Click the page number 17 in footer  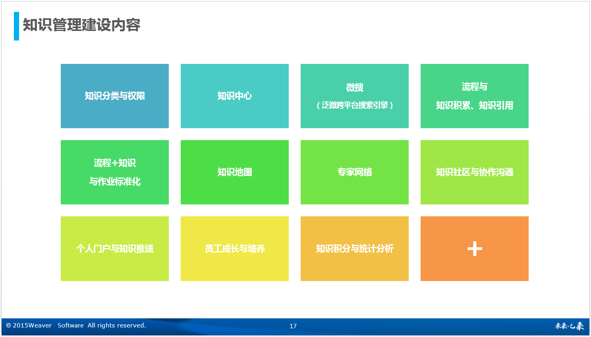point(293,326)
